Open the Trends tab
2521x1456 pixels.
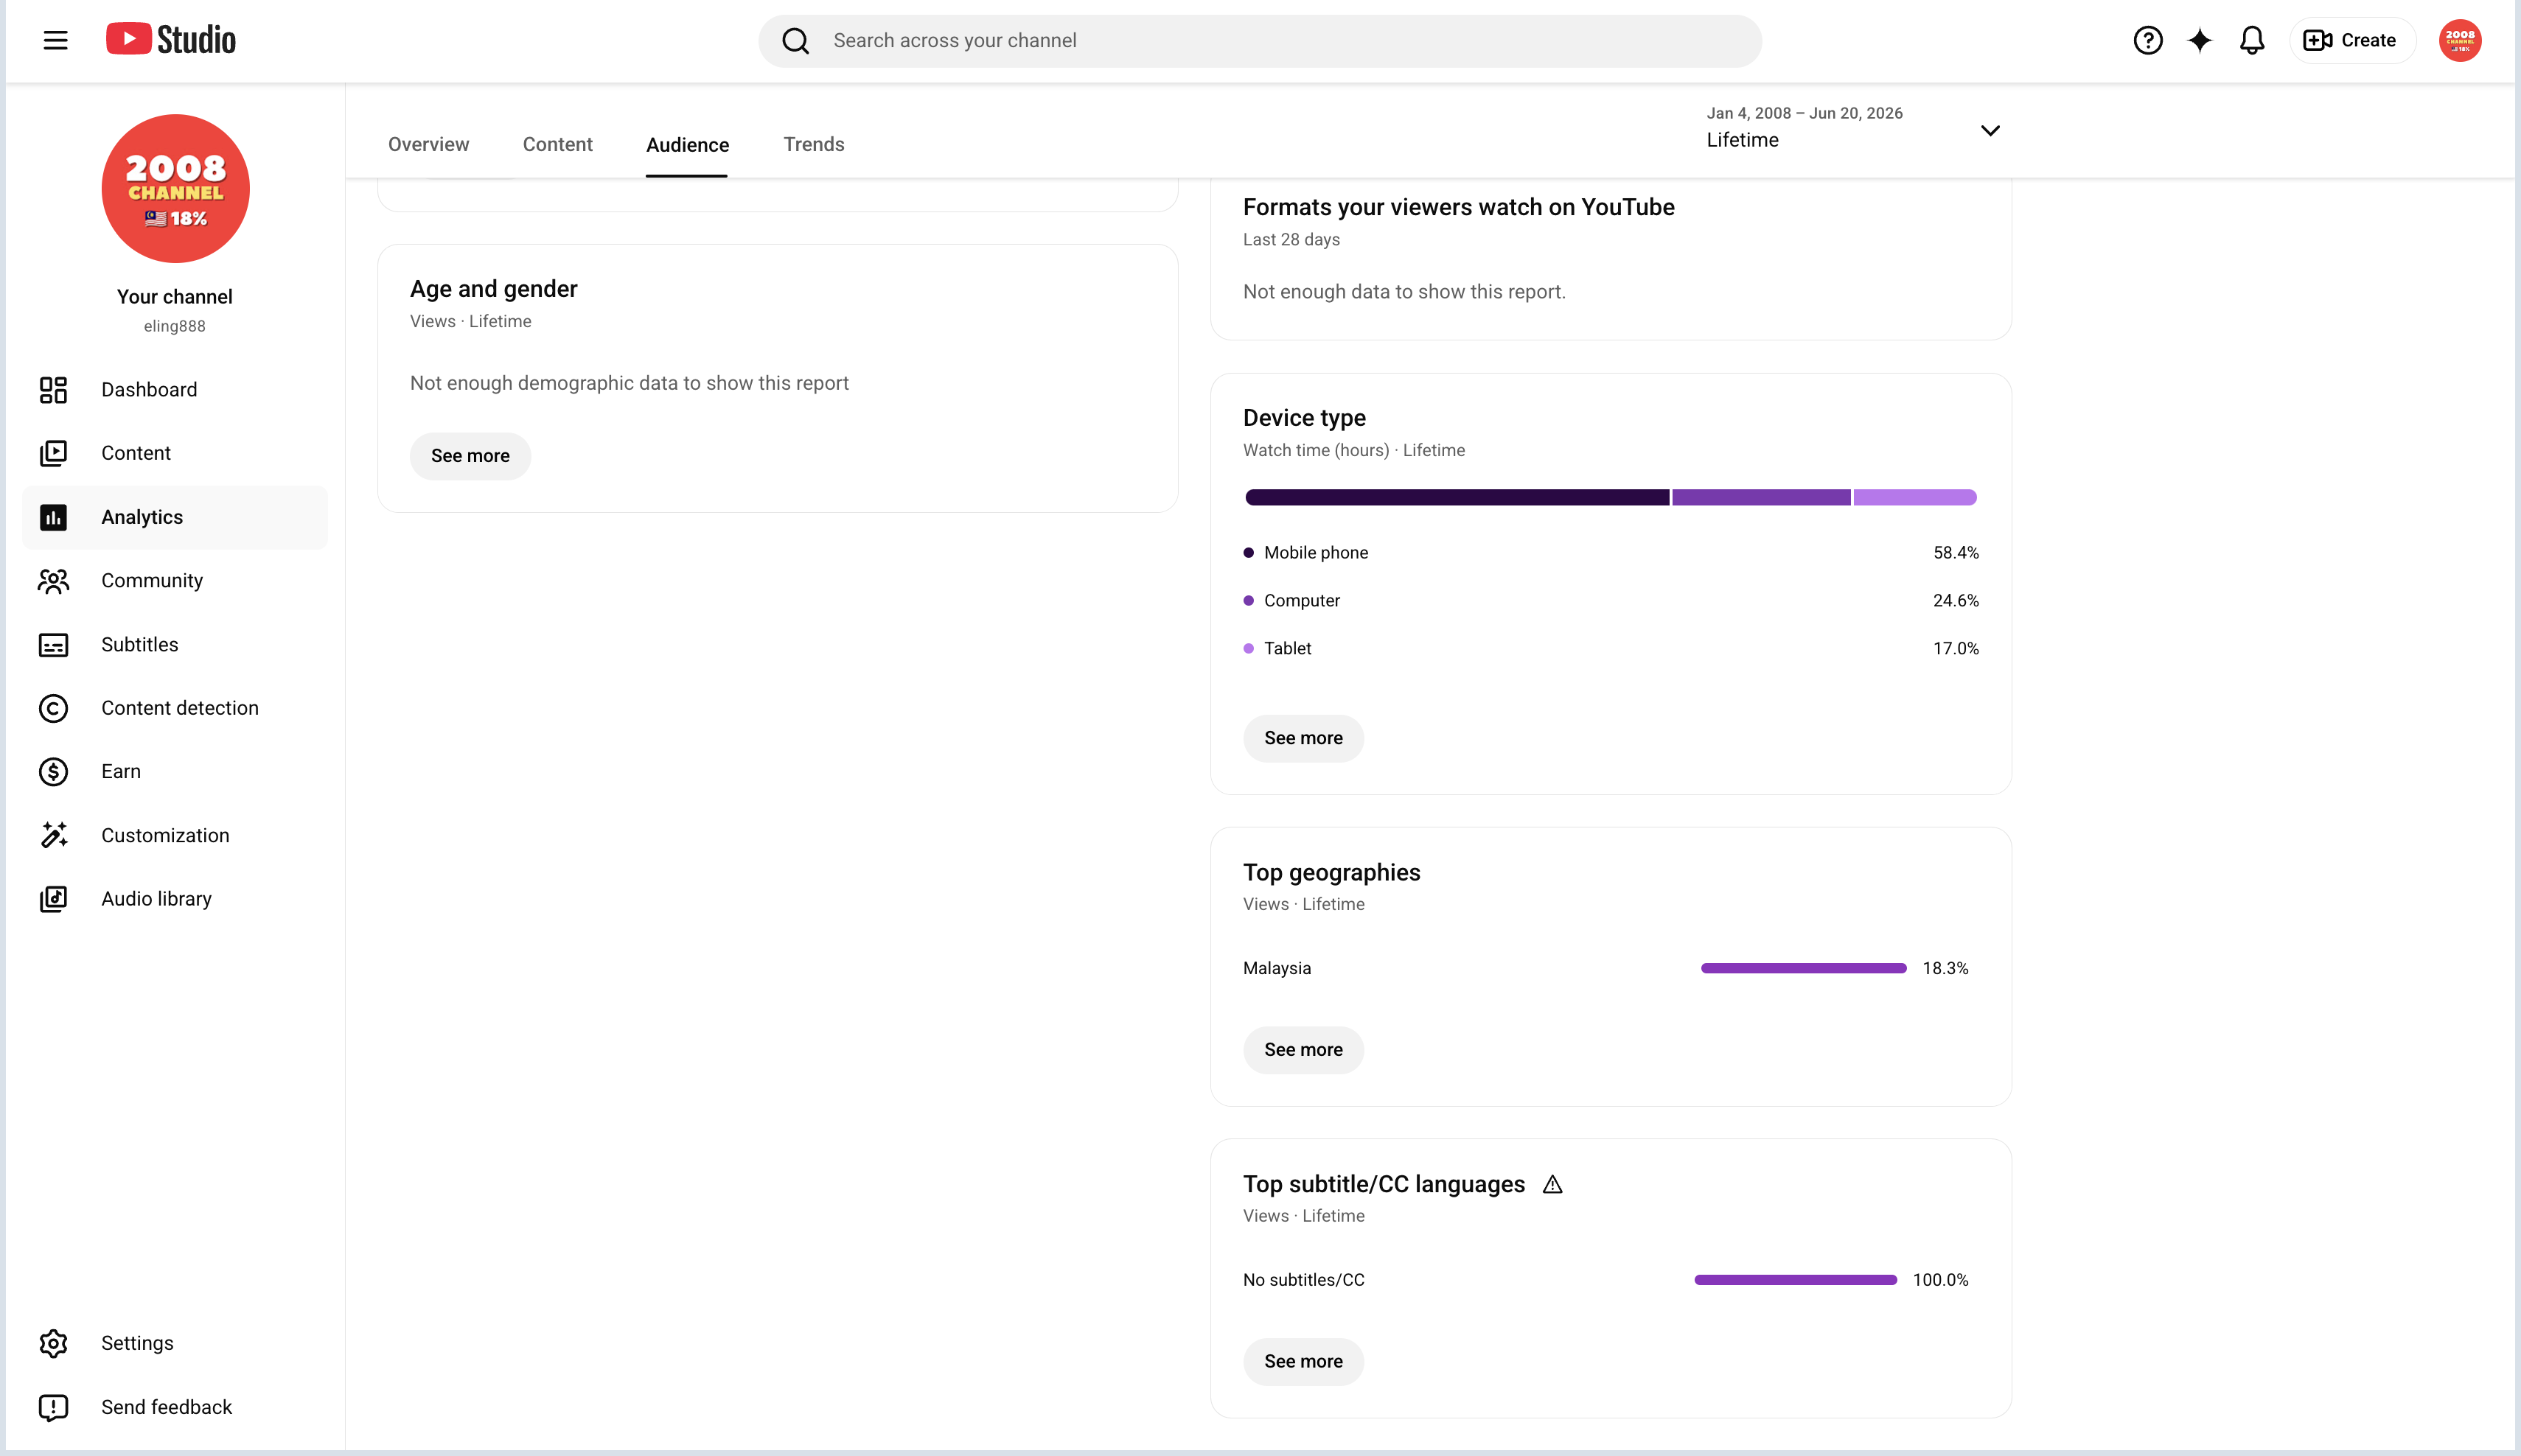(813, 144)
